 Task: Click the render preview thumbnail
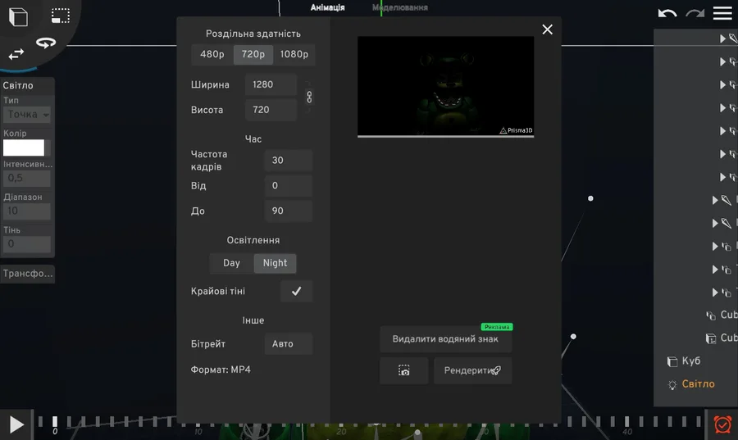(446, 87)
